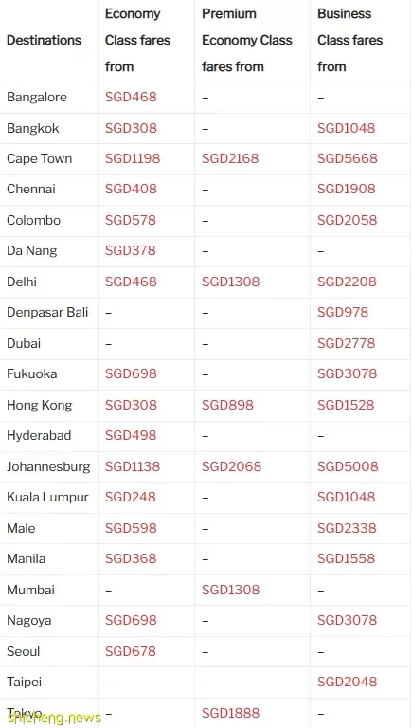Choose the Manila economy fare SGD368

pyautogui.click(x=131, y=558)
